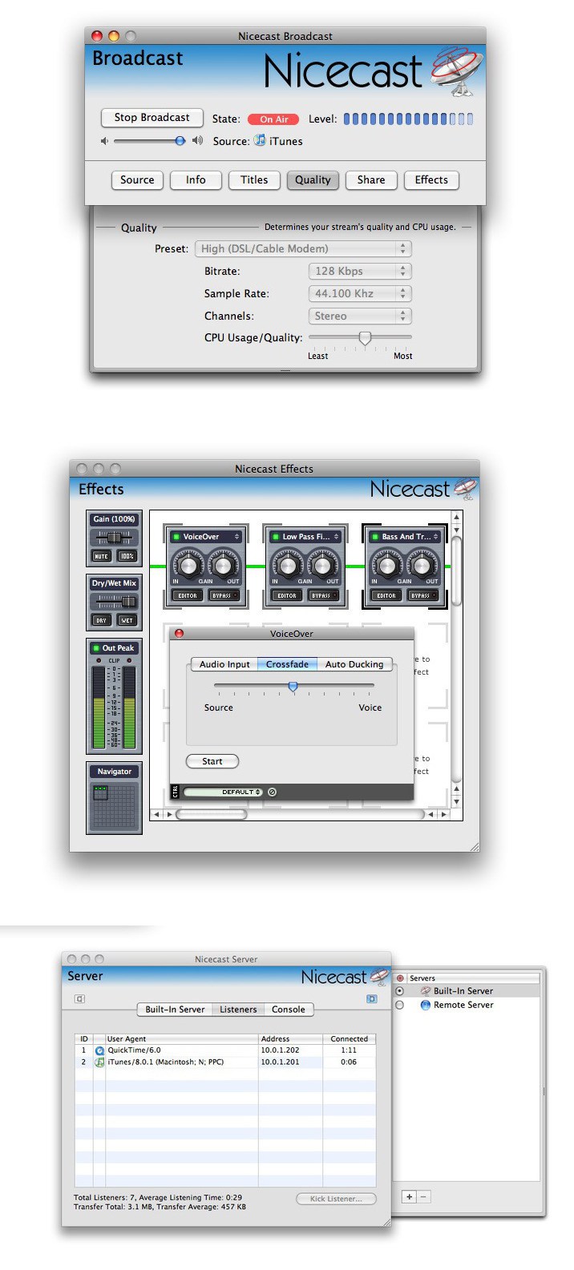
Task: Open the Low Pass Filter effect selector dropdown
Action: (305, 537)
